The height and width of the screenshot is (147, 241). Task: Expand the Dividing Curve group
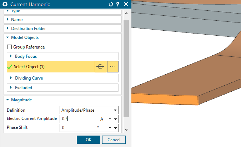pyautogui.click(x=29, y=78)
